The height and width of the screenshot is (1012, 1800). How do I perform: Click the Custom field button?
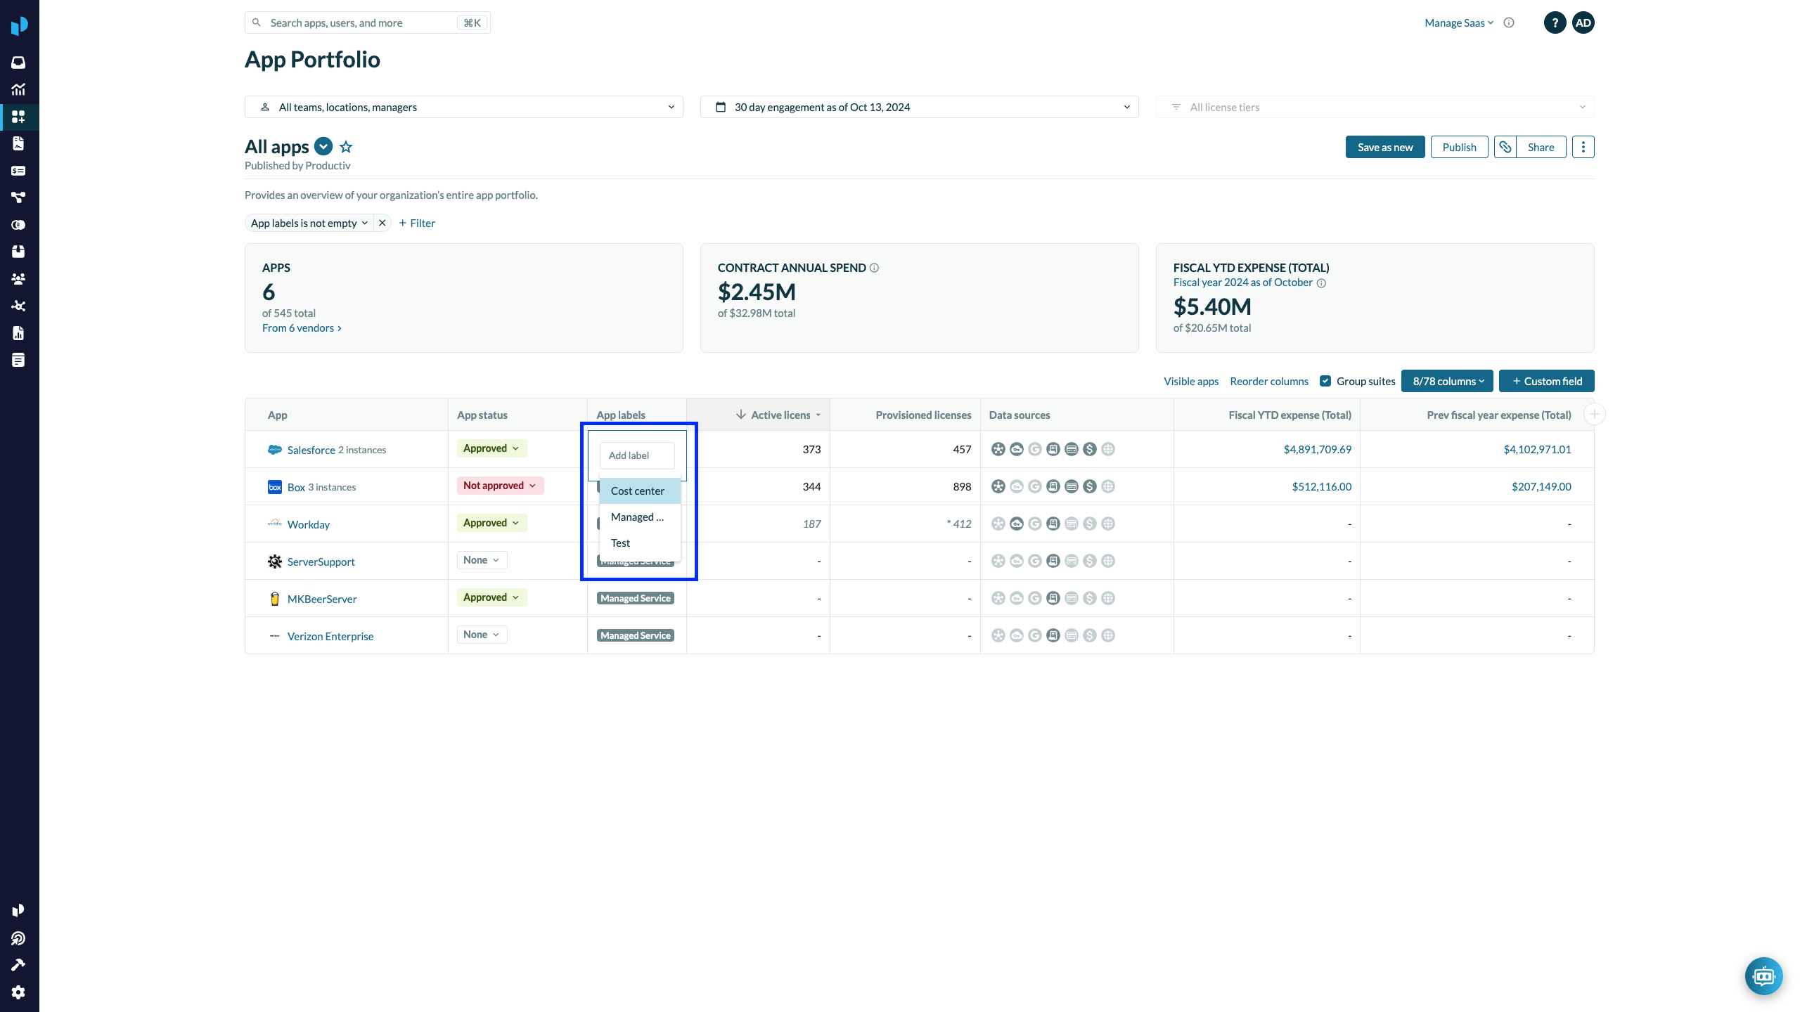click(1546, 381)
